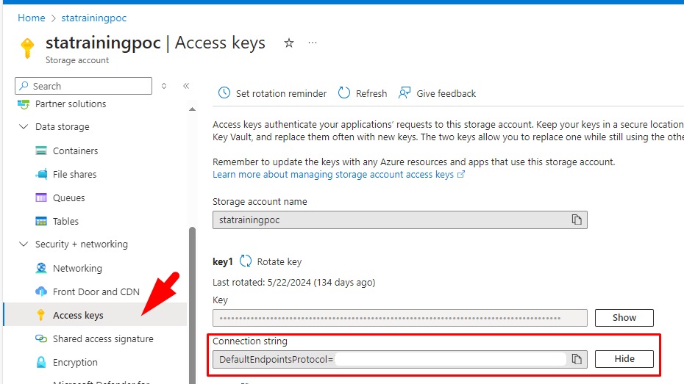Click Hide button for connection string
The width and height of the screenshot is (684, 384).
pos(624,359)
